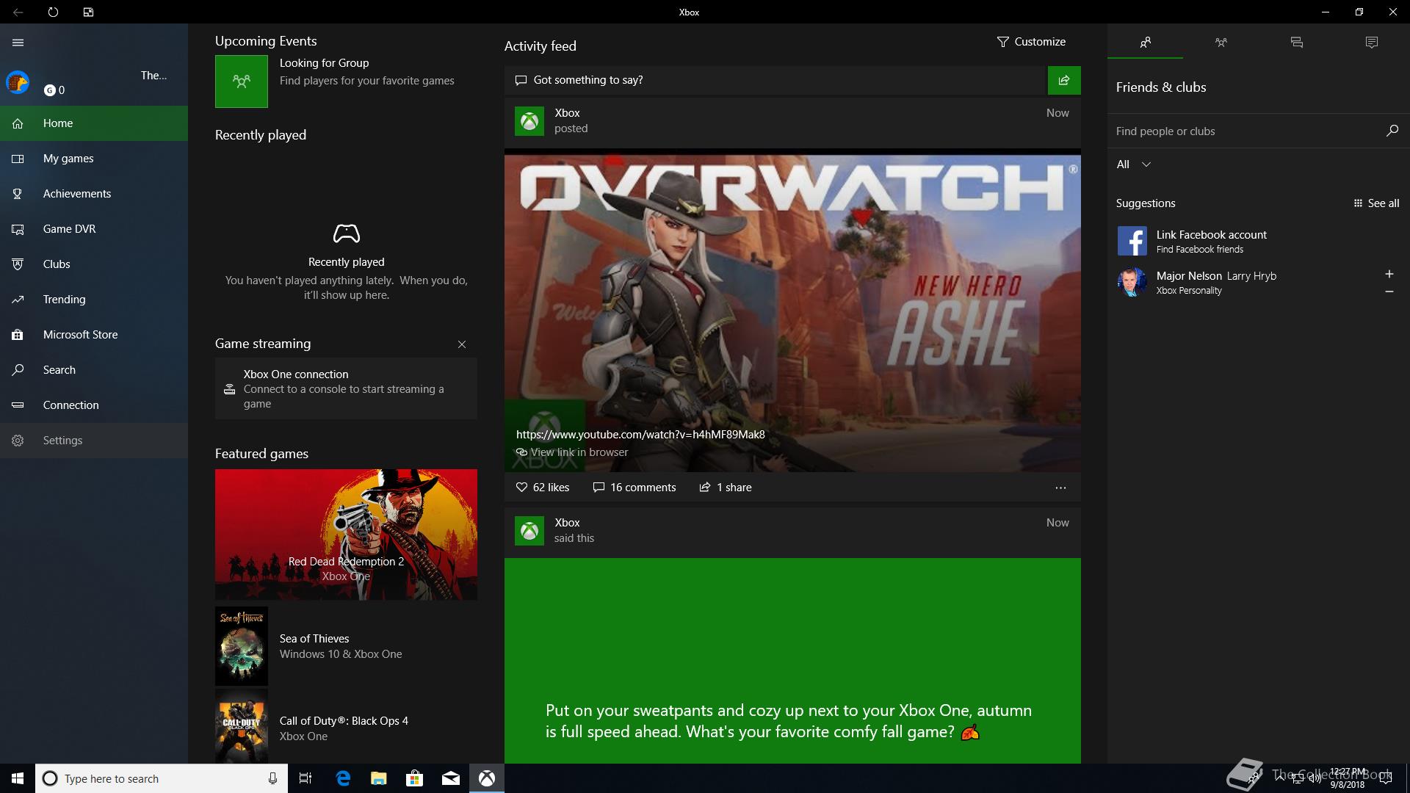Expand the All filter dropdown
This screenshot has width=1410, height=793.
1134,164
